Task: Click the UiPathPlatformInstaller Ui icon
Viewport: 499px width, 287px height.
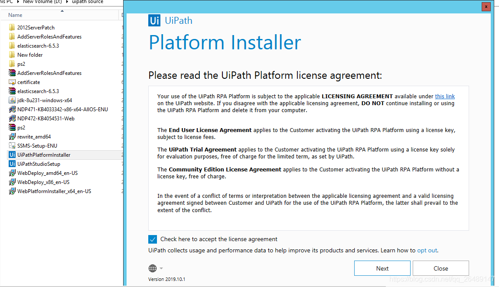Action: click(x=12, y=155)
